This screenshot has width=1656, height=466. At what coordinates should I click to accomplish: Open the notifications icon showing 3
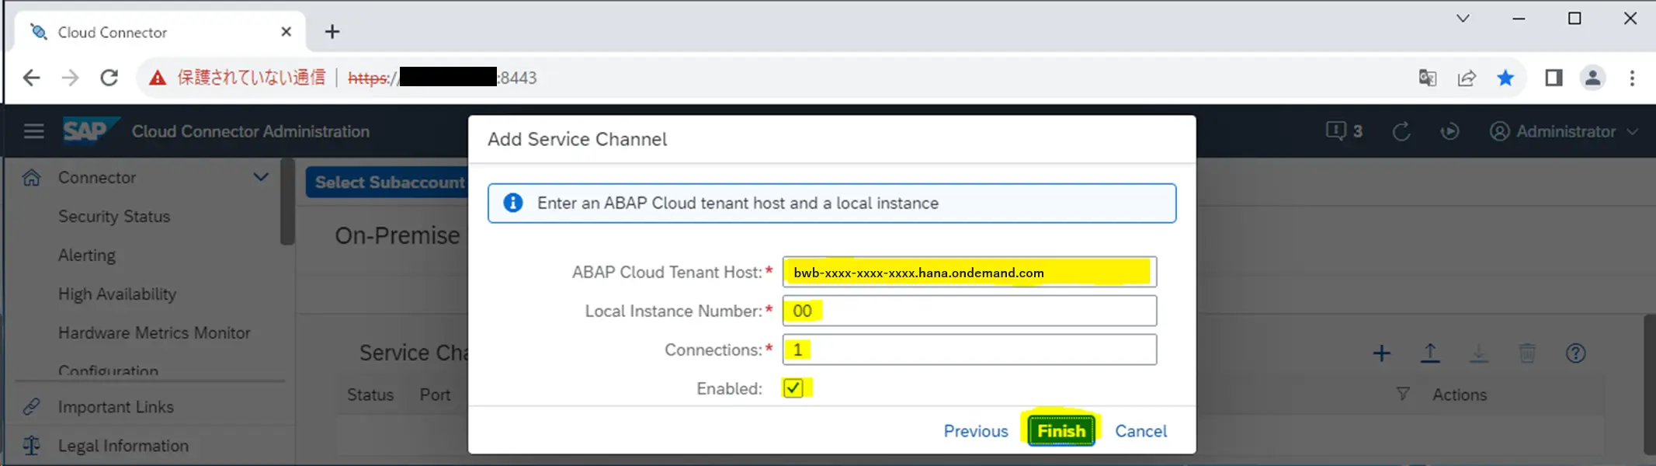[x=1344, y=131]
